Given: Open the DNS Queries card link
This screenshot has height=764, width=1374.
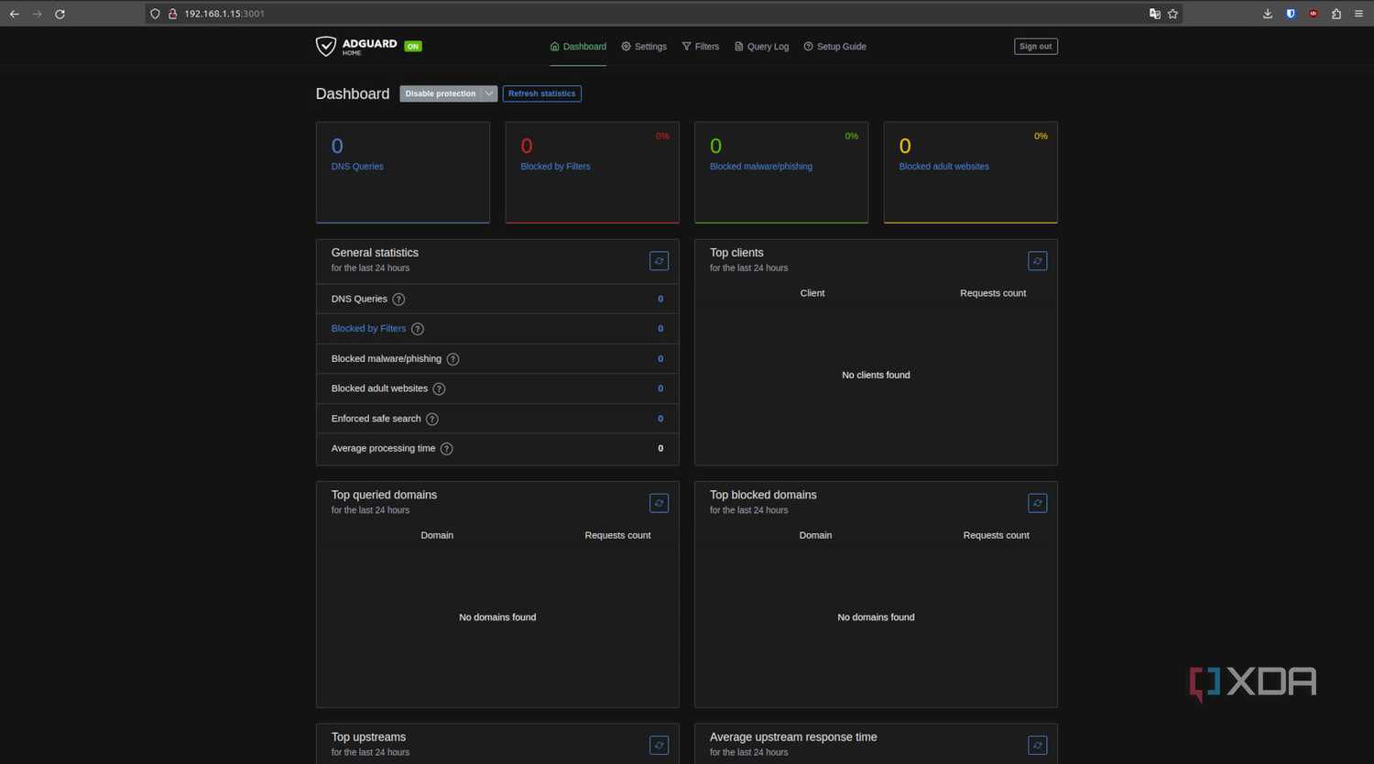Looking at the screenshot, I should 357,167.
